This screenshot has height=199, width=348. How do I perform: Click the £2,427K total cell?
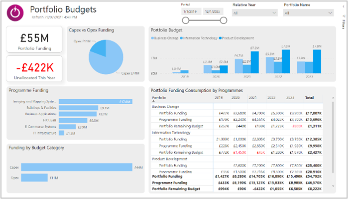[315, 153]
